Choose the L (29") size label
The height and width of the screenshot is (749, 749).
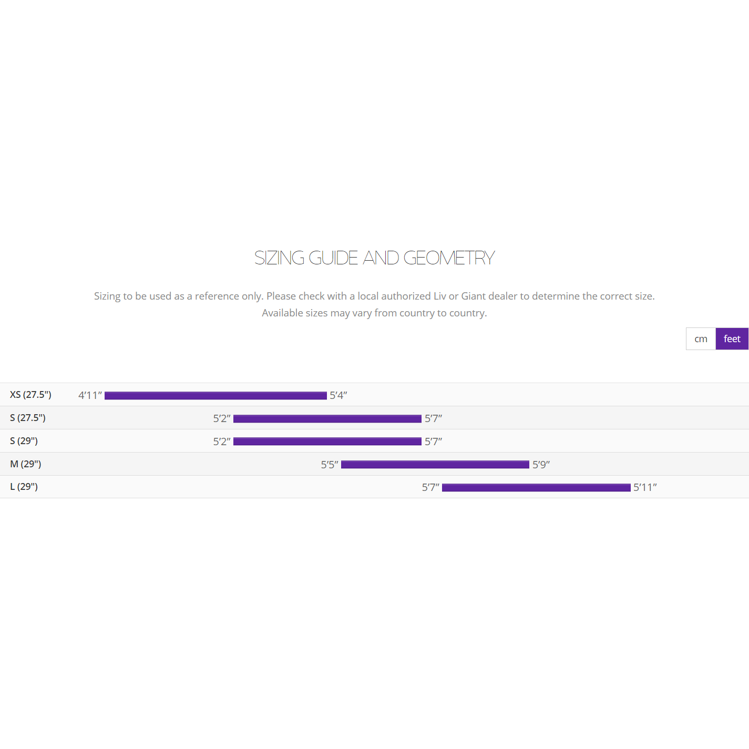tap(24, 487)
